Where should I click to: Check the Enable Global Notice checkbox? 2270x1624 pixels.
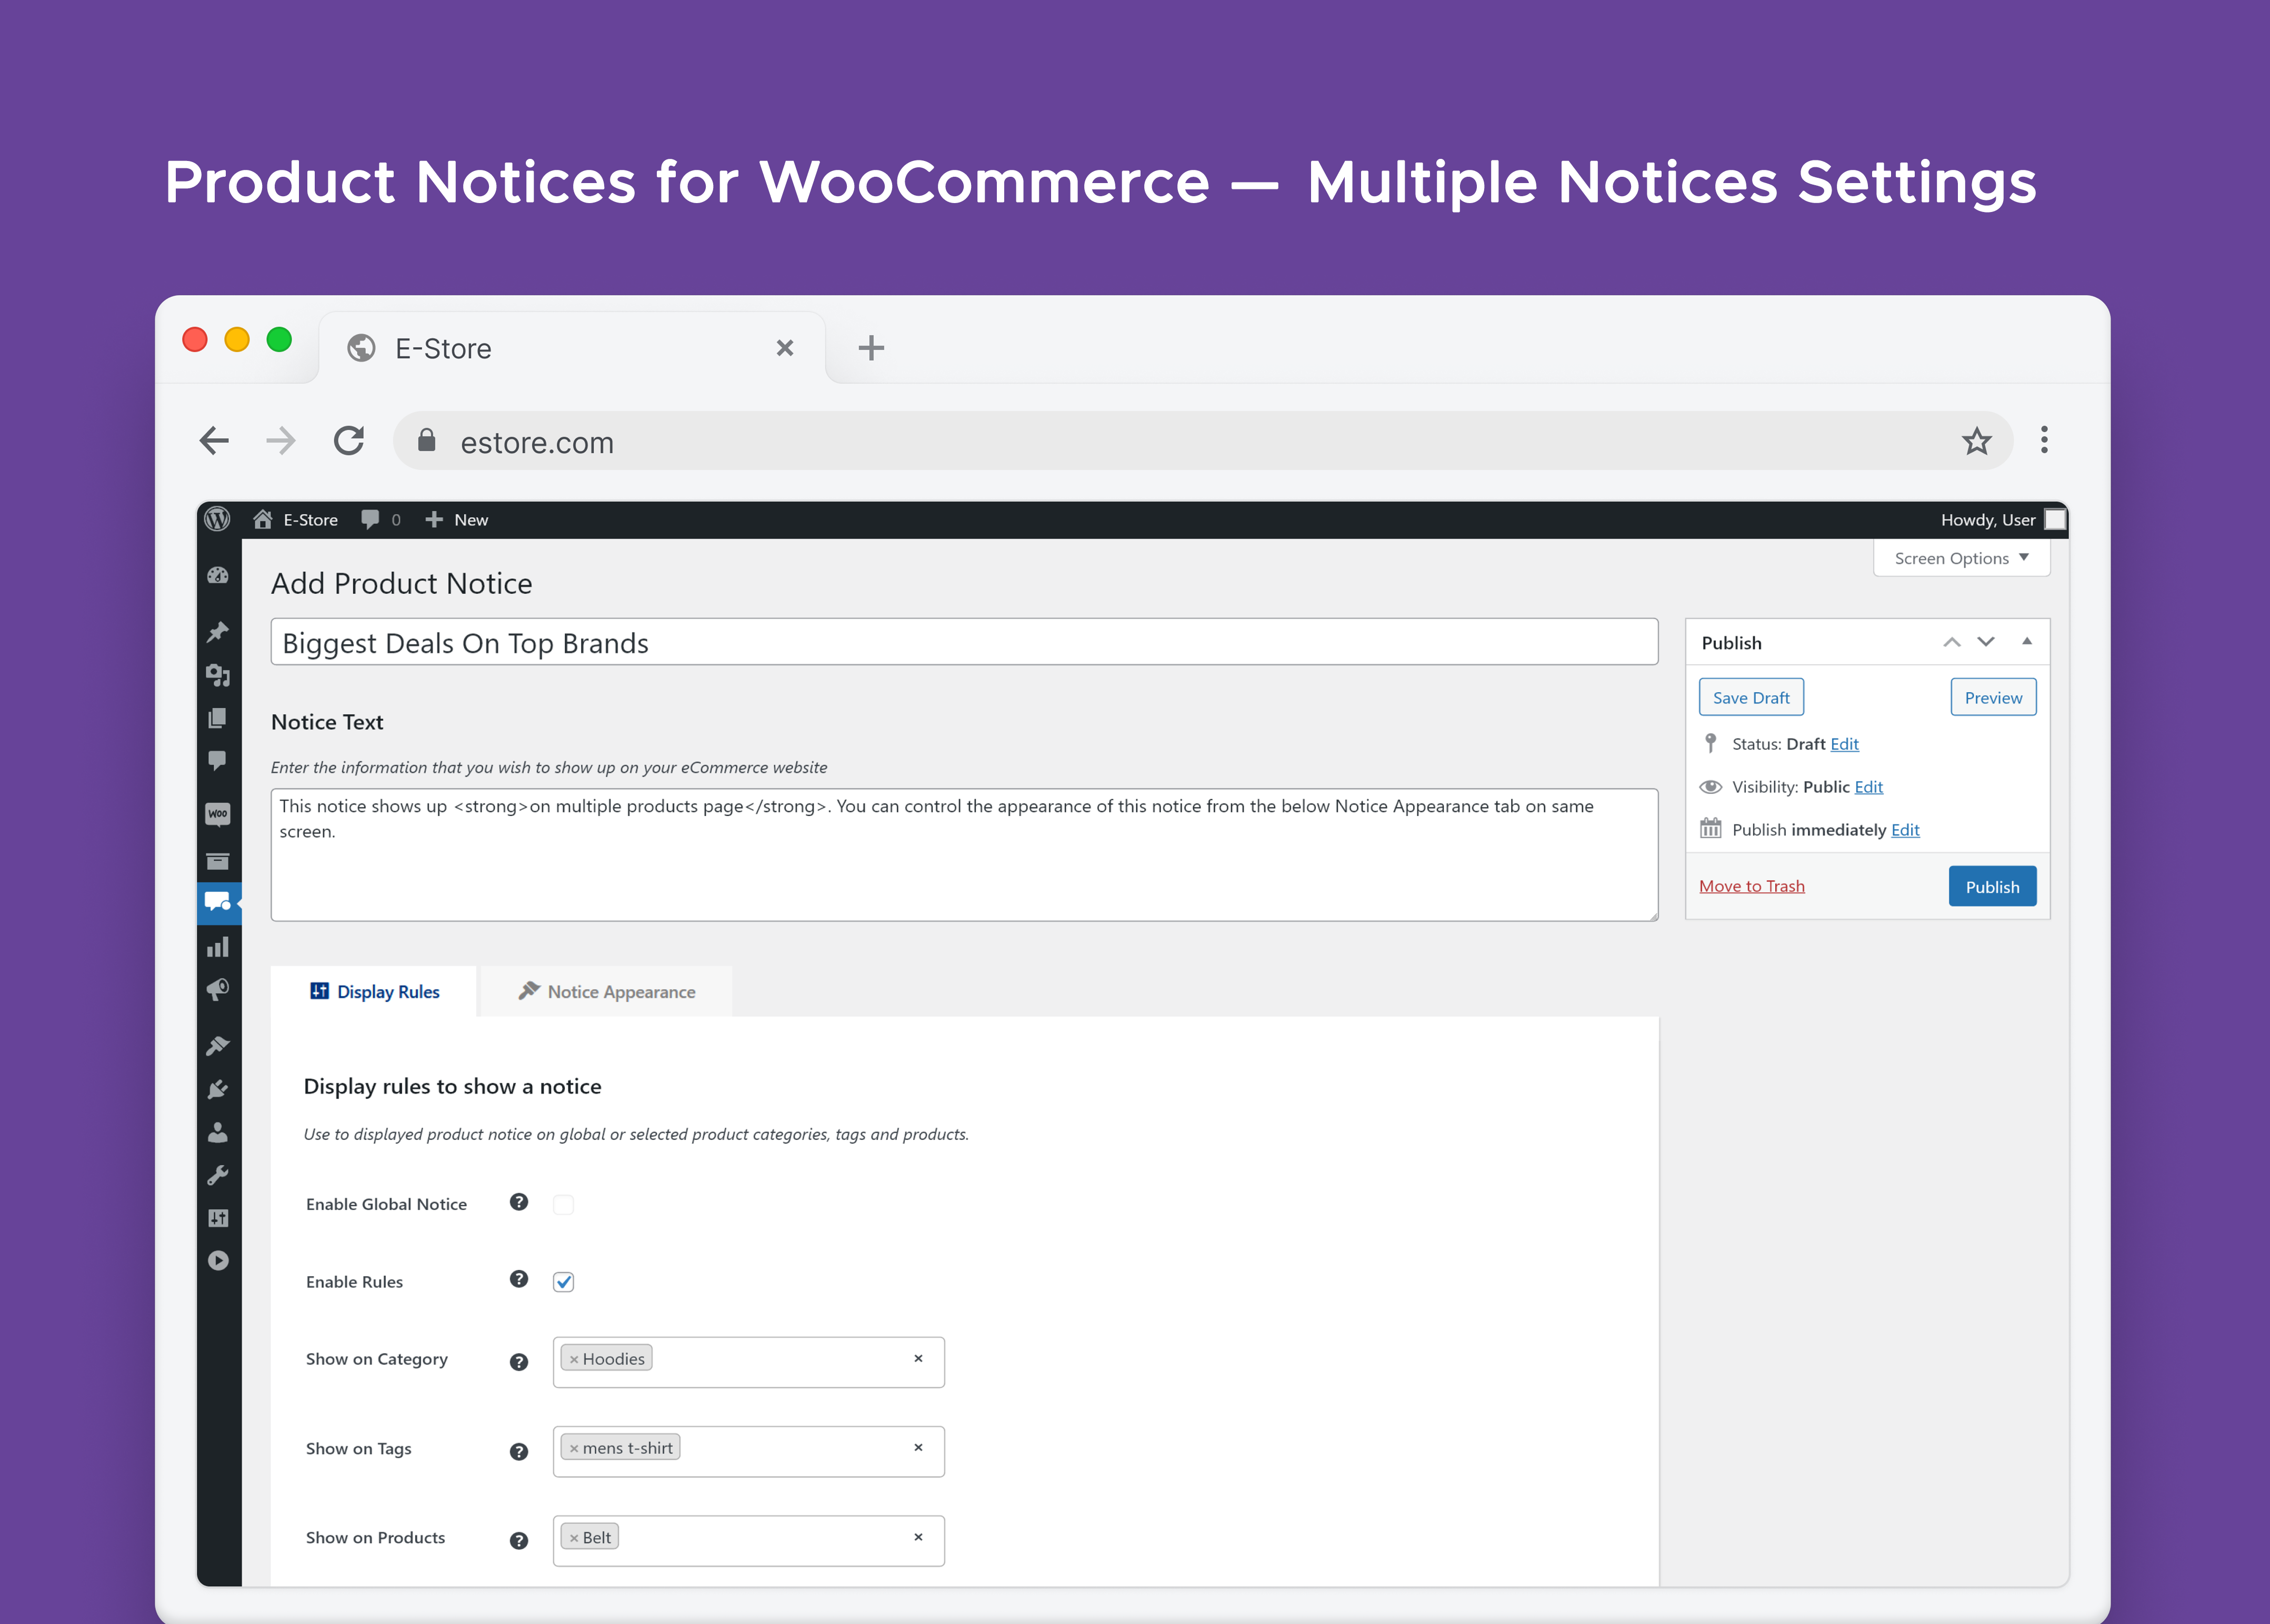click(563, 1204)
